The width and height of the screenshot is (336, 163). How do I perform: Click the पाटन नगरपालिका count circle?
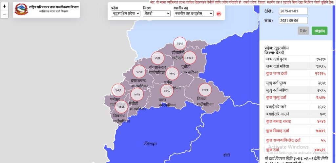pos(167,91)
